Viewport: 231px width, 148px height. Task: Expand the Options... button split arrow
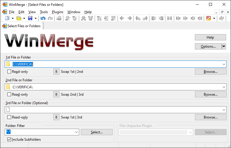(224, 47)
